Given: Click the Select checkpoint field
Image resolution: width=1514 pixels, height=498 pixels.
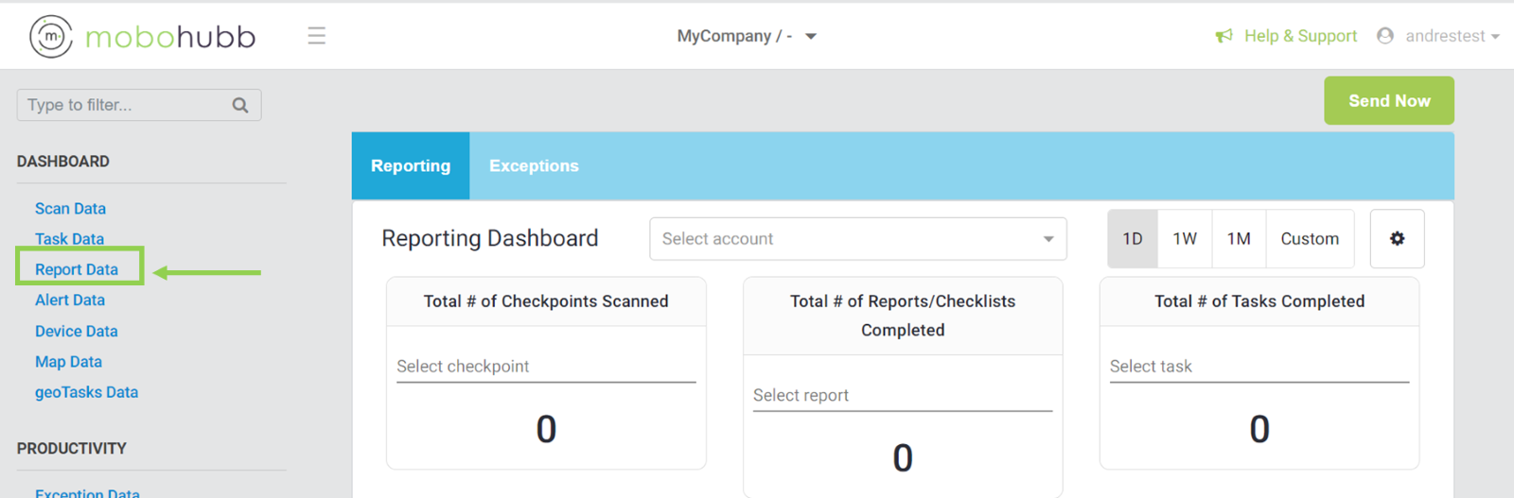Looking at the screenshot, I should [x=545, y=367].
